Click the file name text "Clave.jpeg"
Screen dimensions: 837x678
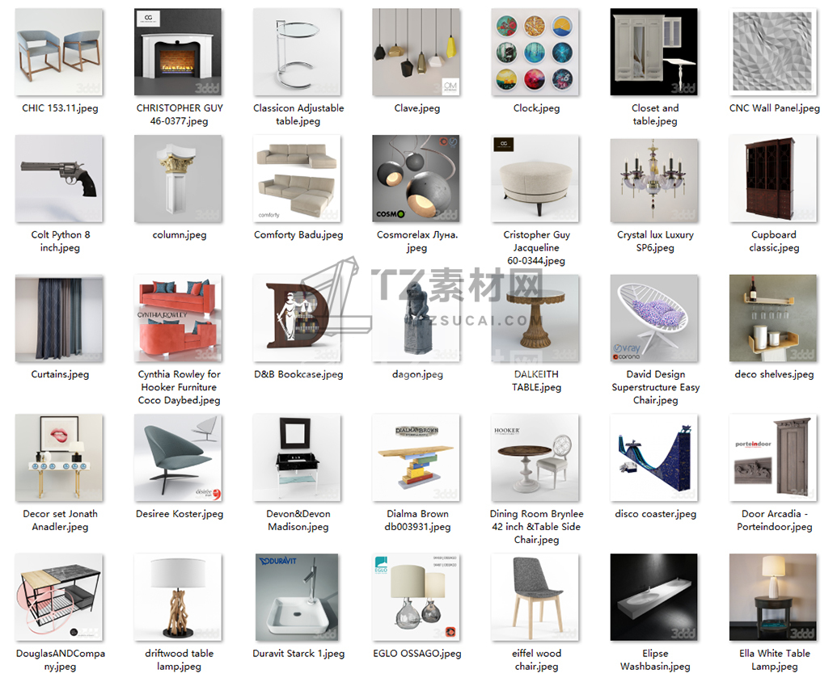coord(417,108)
